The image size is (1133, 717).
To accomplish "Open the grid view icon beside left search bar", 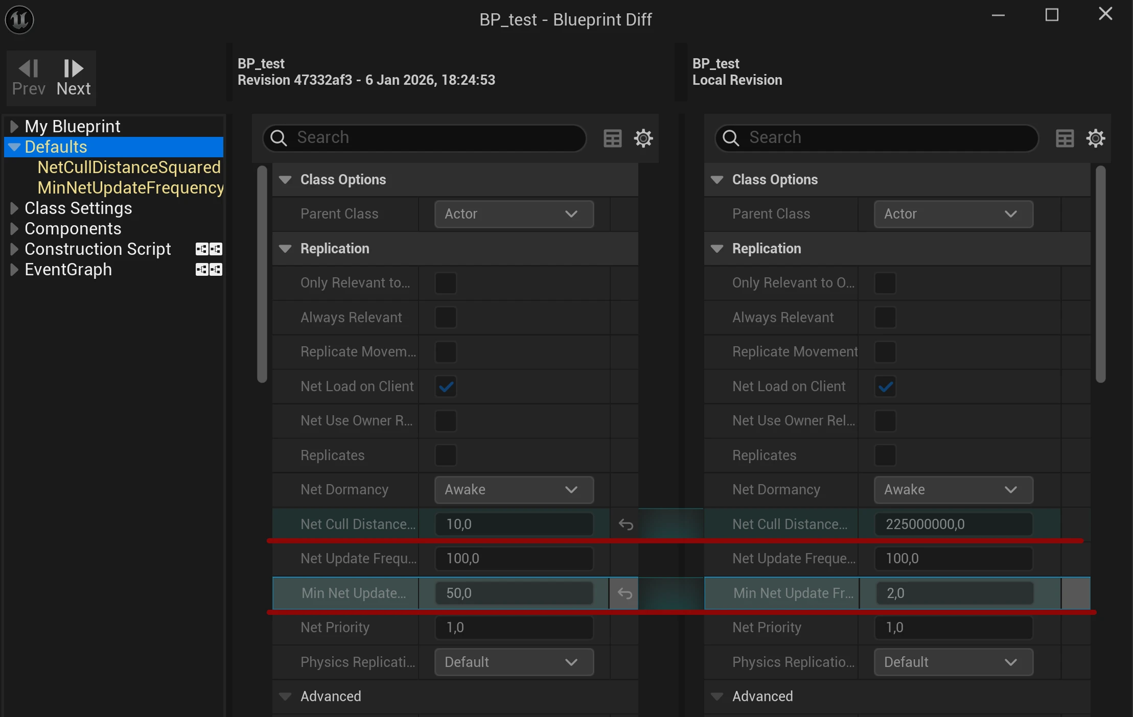I will (x=612, y=138).
